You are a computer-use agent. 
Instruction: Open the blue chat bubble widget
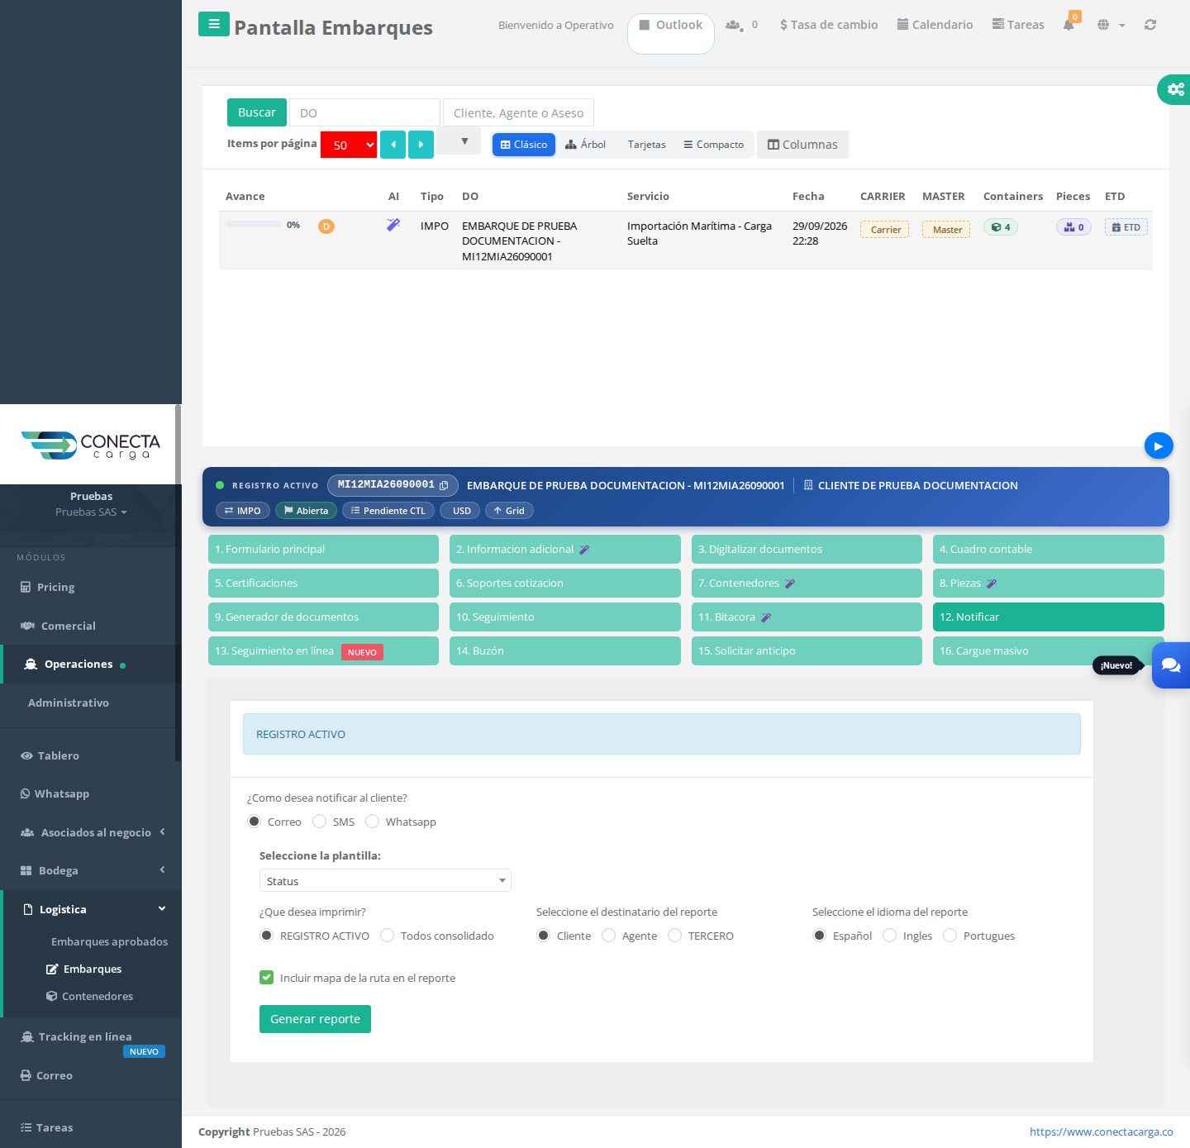click(1171, 665)
